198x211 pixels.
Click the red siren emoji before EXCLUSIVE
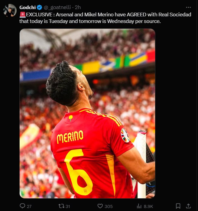(23, 15)
